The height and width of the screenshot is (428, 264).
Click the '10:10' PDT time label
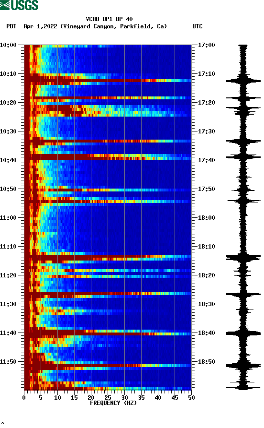[9, 74]
